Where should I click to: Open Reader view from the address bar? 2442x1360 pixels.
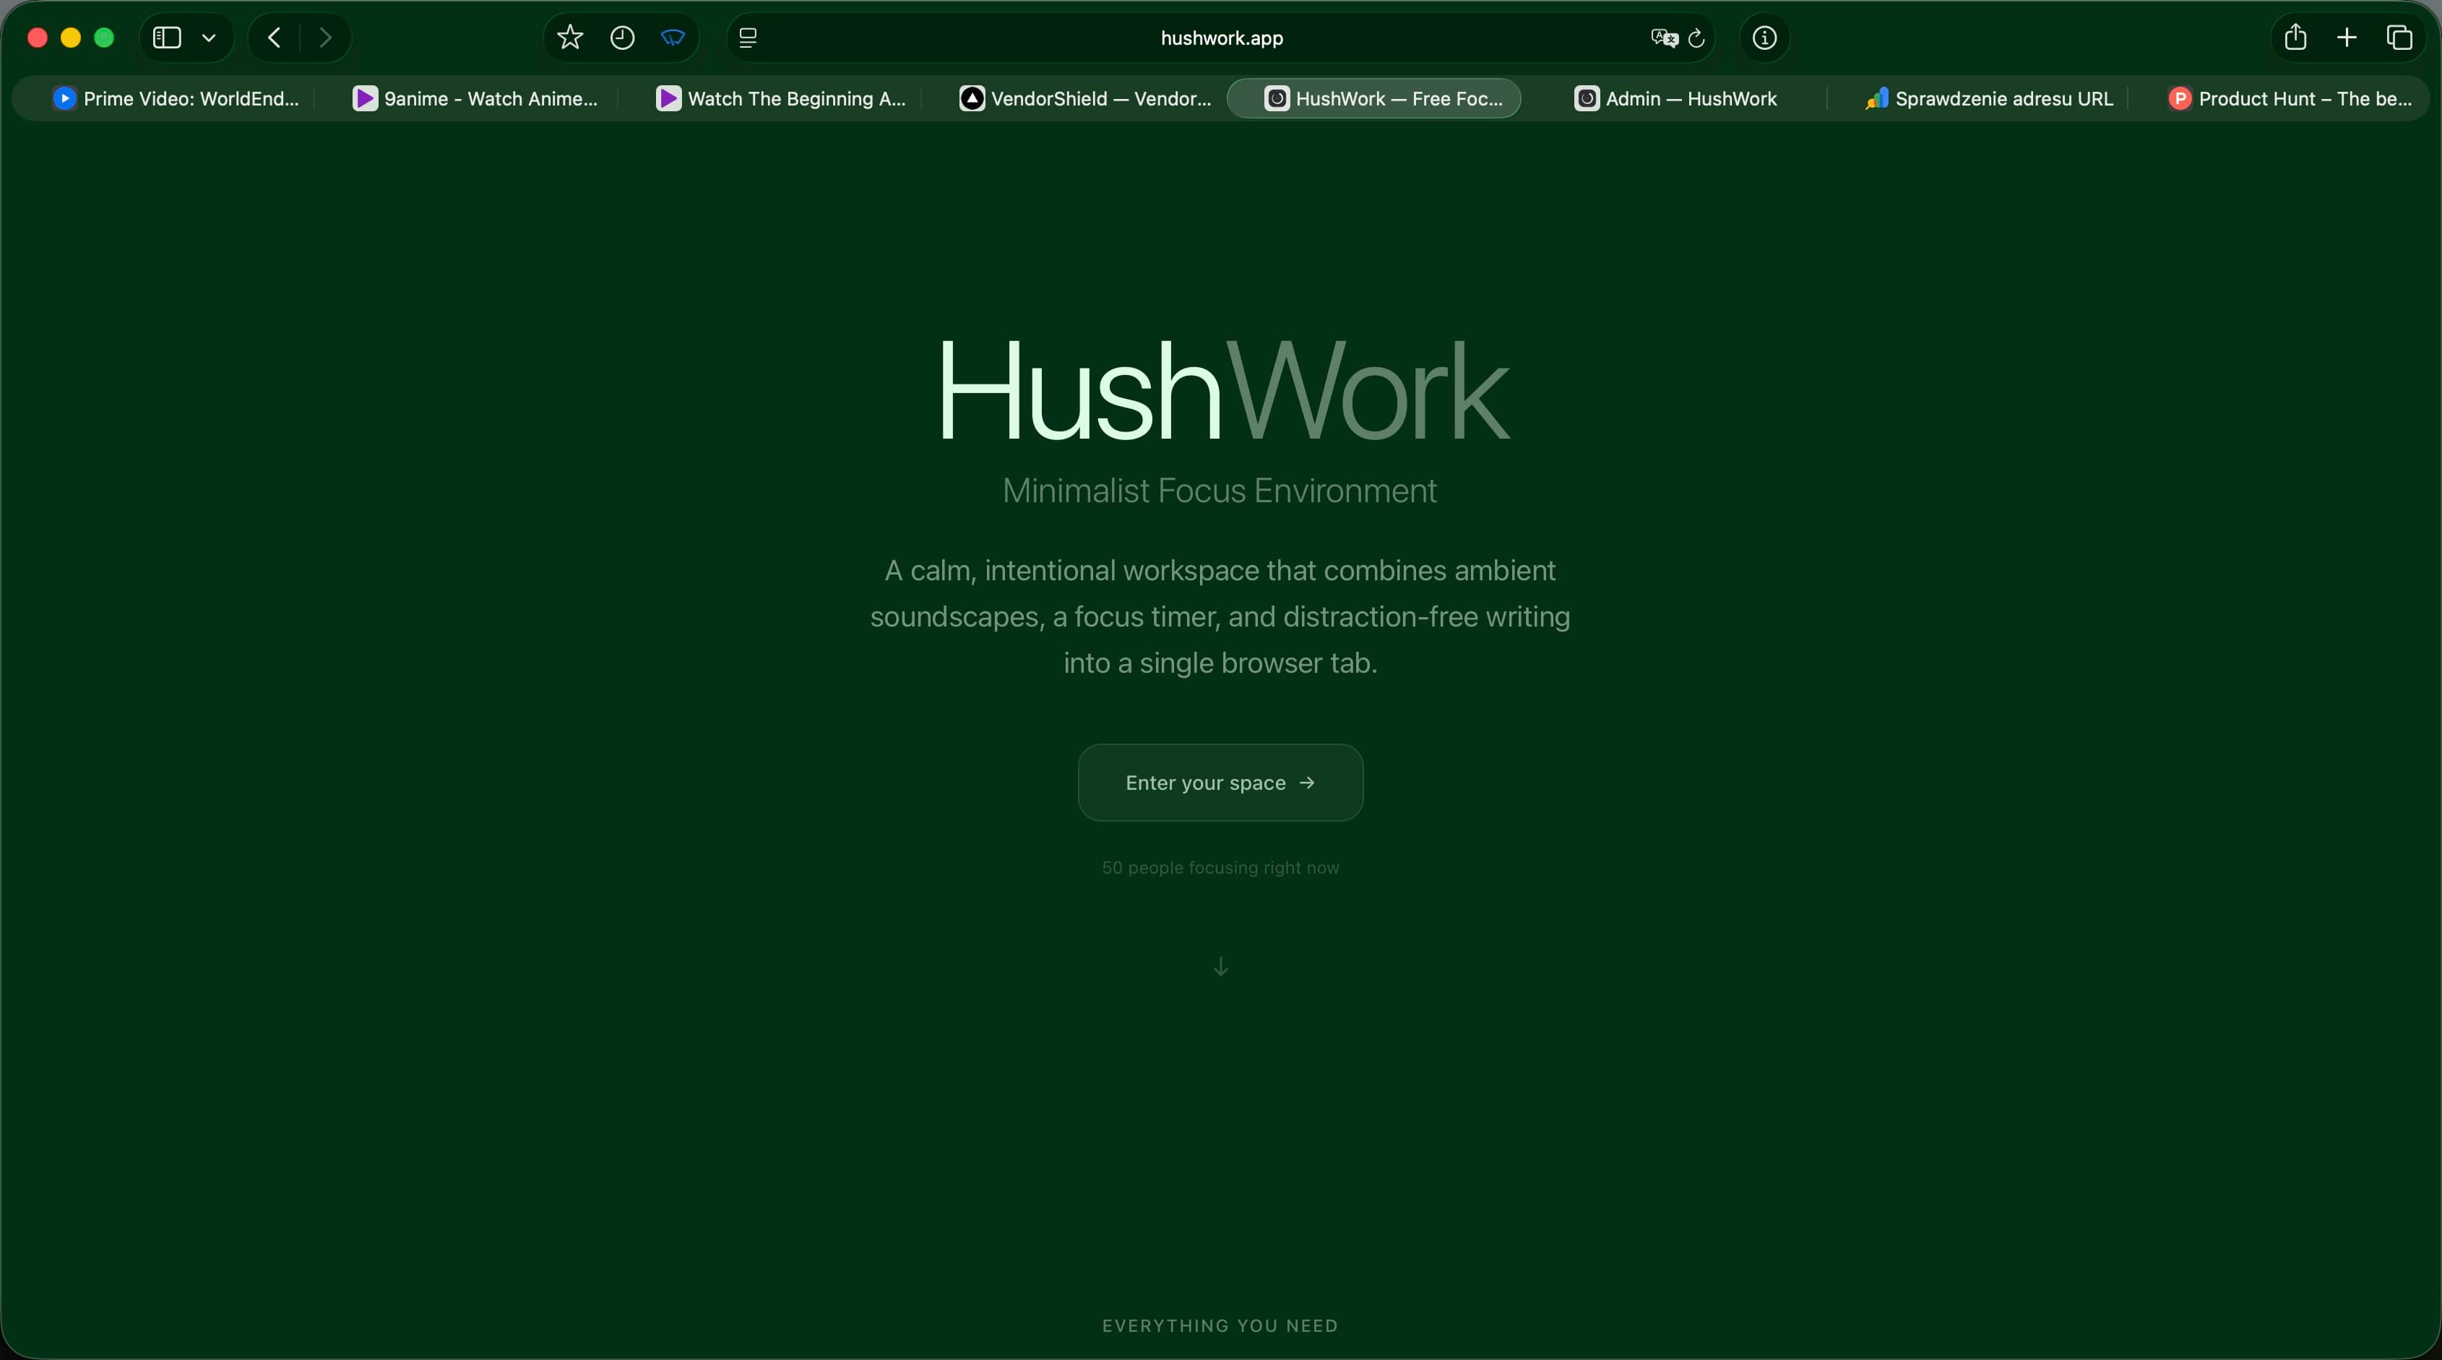(748, 38)
